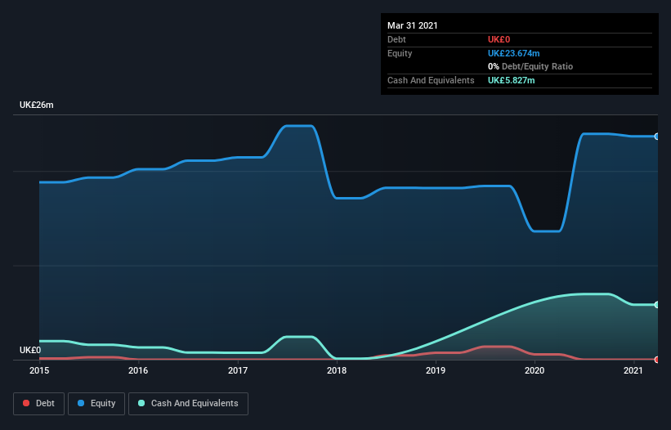Image resolution: width=671 pixels, height=430 pixels.
Task: Click the red Debt legend dot
Action: (27, 404)
